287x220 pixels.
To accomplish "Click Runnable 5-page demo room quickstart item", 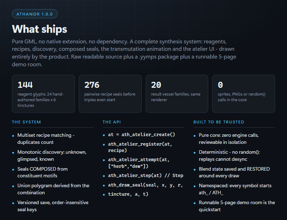I will [x=237, y=206].
